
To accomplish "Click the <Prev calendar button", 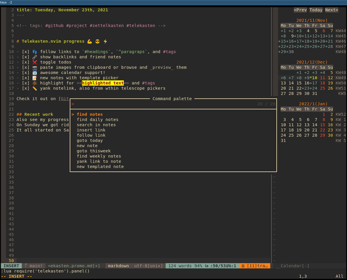I will pos(300,10).
